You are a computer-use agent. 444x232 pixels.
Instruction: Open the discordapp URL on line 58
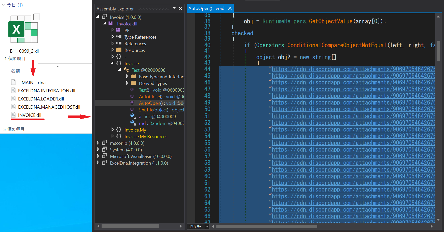point(353,163)
